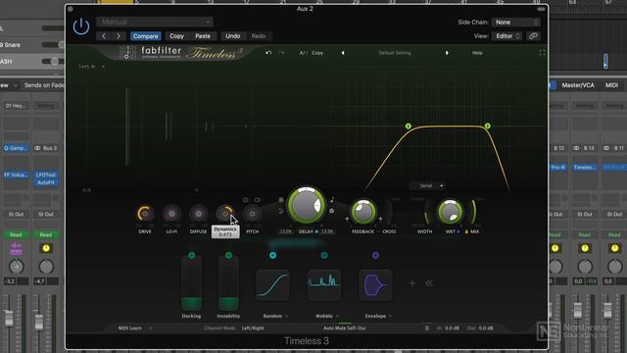Click the Lo-Fi knob

[171, 214]
